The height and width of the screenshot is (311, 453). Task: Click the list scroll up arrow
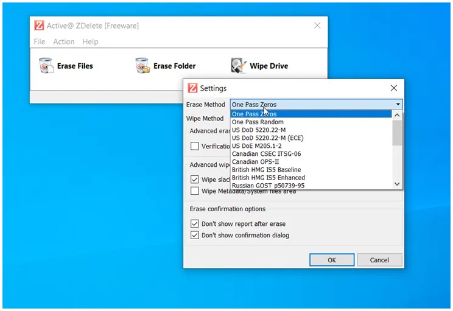397,115
